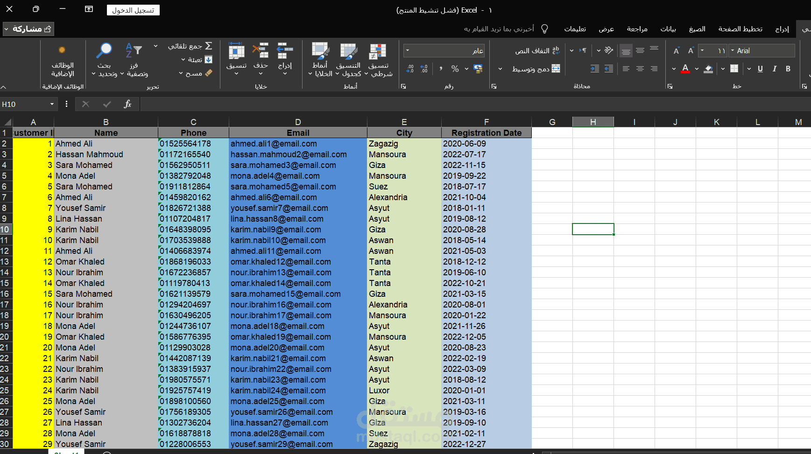Click the increase decimal icon
The width and height of the screenshot is (811, 454).
coord(424,69)
